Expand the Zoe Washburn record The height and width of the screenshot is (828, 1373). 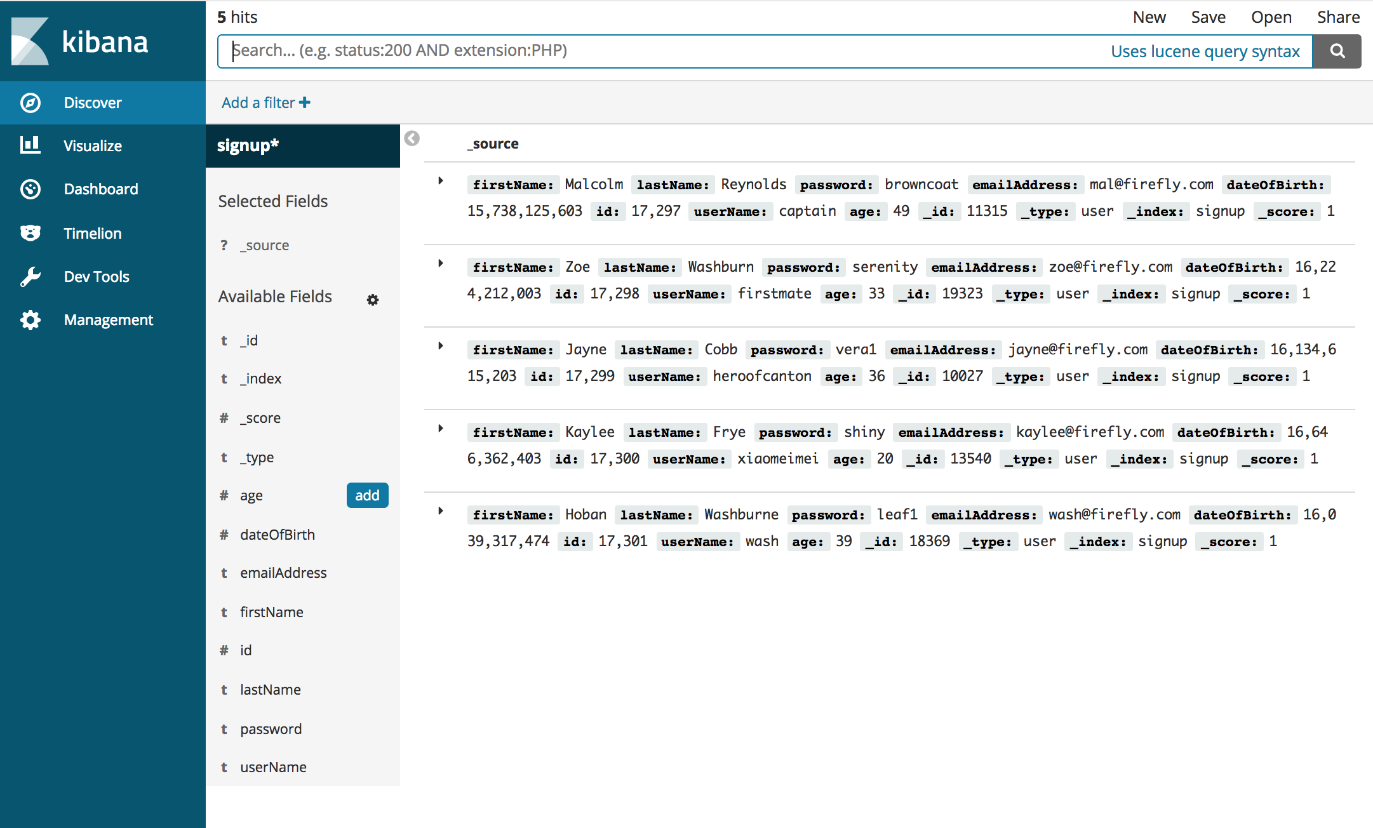(x=439, y=267)
